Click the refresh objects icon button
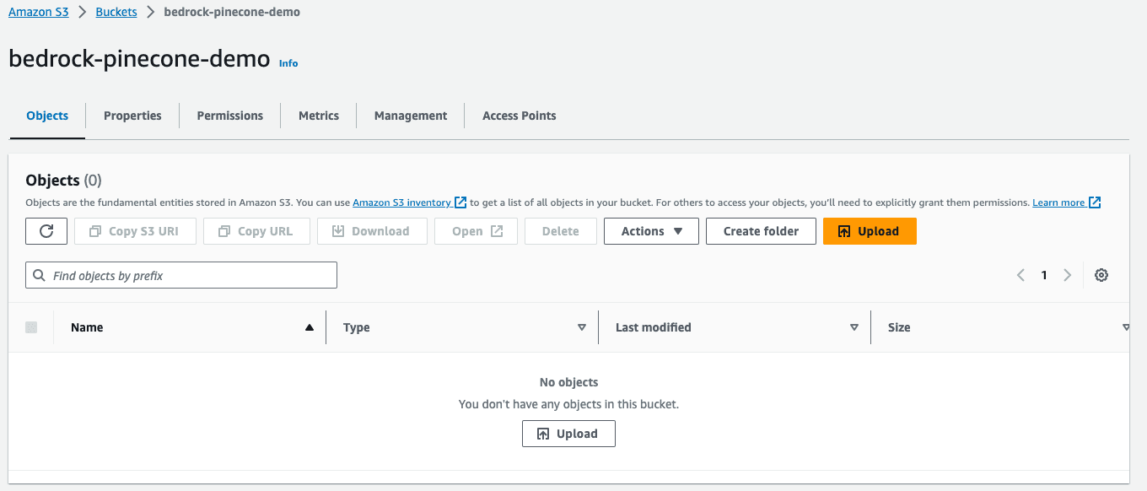The width and height of the screenshot is (1147, 491). [x=46, y=231]
